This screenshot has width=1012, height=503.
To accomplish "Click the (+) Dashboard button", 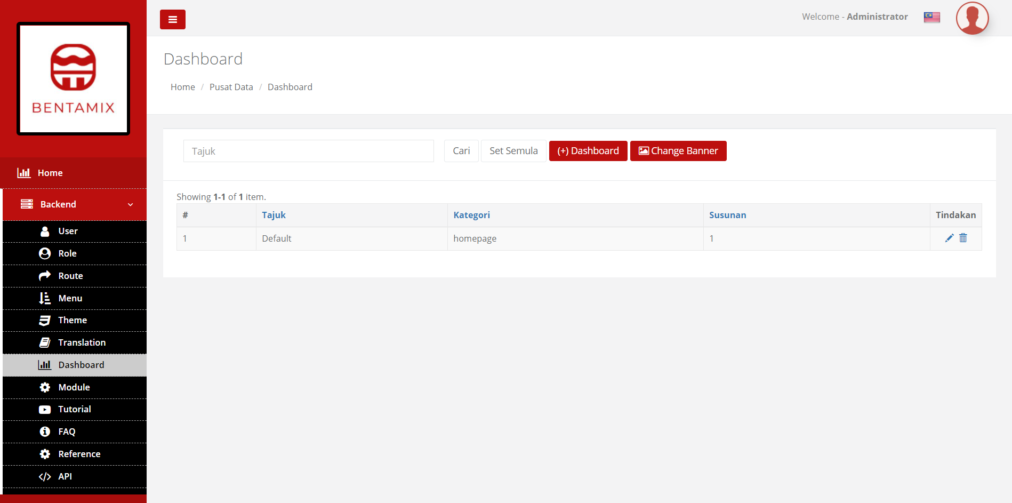I will point(588,151).
